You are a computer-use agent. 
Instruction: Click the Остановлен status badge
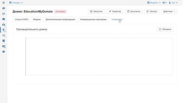pyautogui.click(x=60, y=11)
